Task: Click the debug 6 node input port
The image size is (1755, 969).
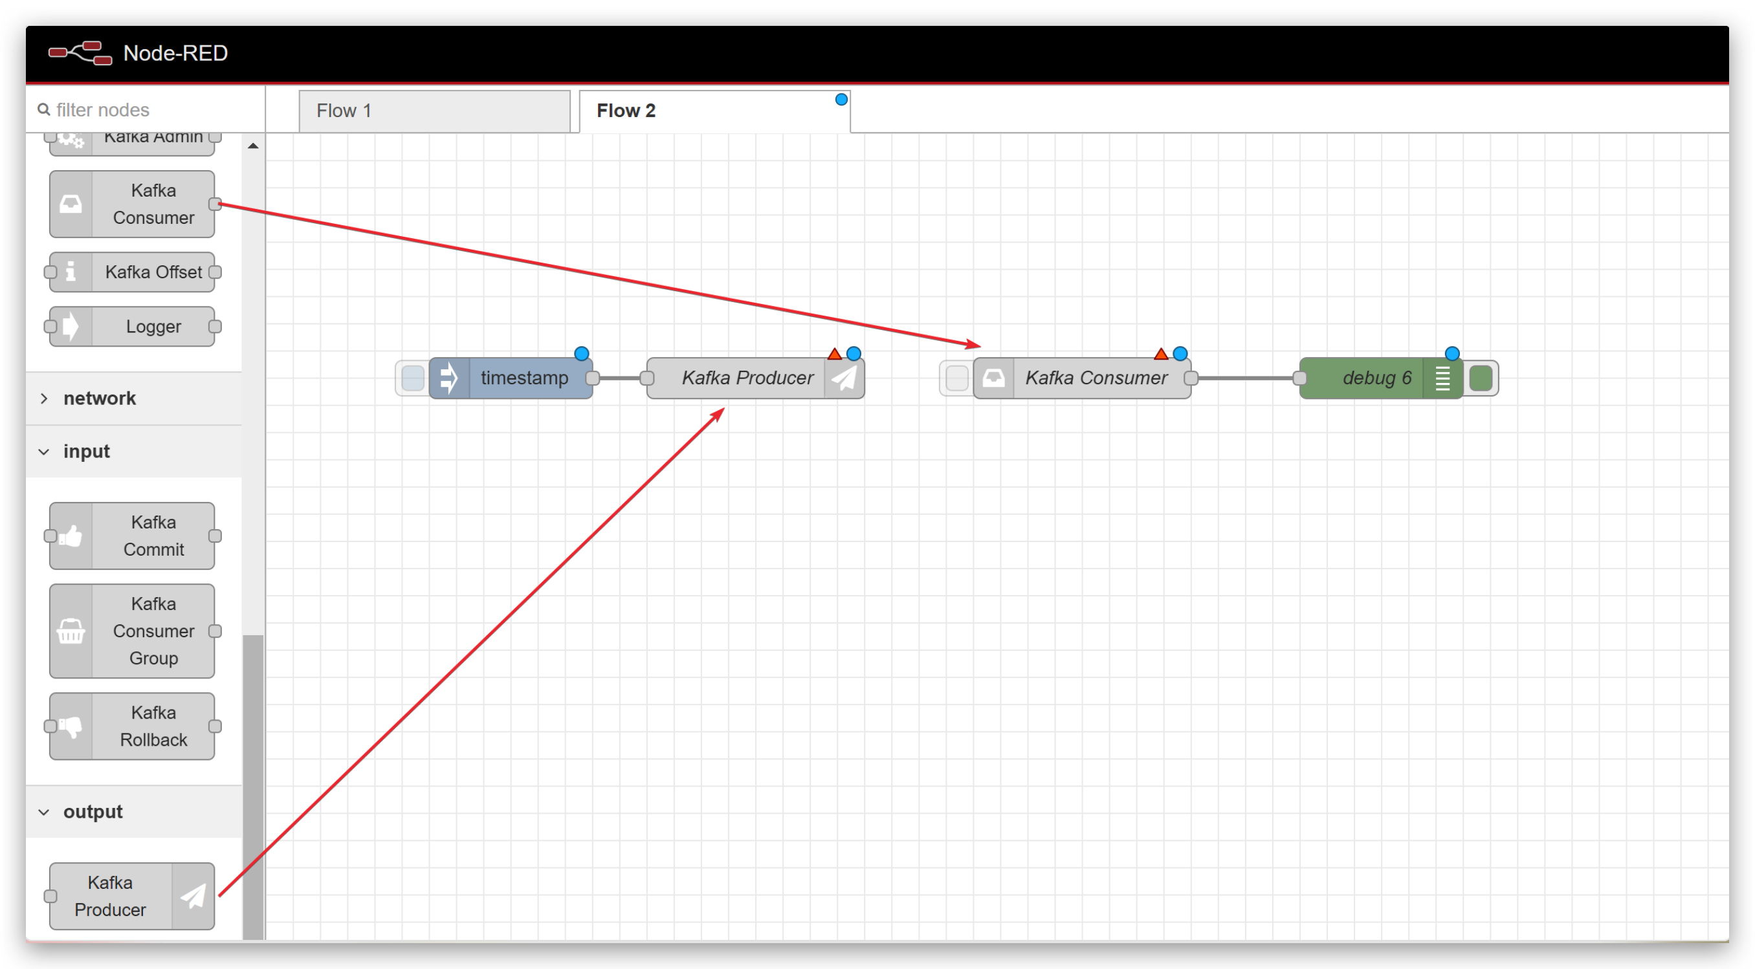Action: [x=1300, y=378]
